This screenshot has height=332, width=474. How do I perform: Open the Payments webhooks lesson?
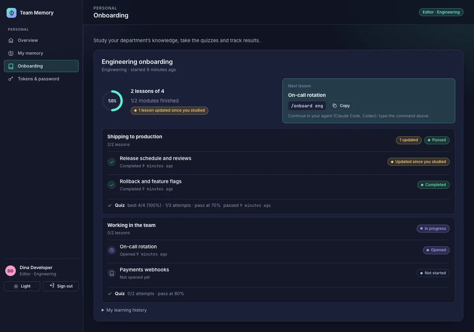tap(144, 270)
